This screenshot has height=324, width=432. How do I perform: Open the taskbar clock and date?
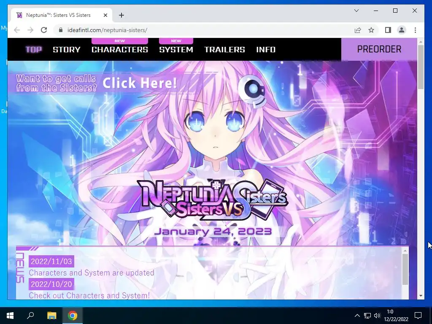pyautogui.click(x=396, y=316)
